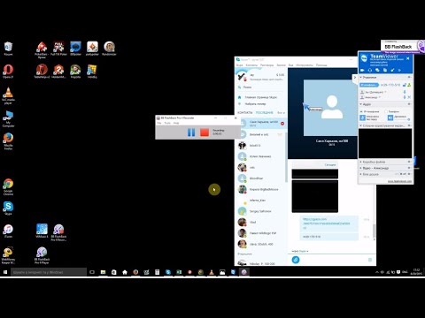Screen dimensions: 425x318
Task: Select the Интернет audio radio in TeamViewer
Action: pos(361,111)
